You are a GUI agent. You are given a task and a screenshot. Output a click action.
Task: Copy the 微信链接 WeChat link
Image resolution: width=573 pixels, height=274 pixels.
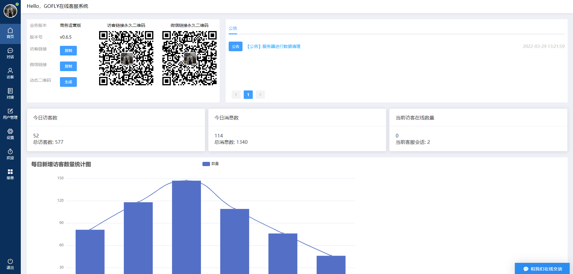68,66
